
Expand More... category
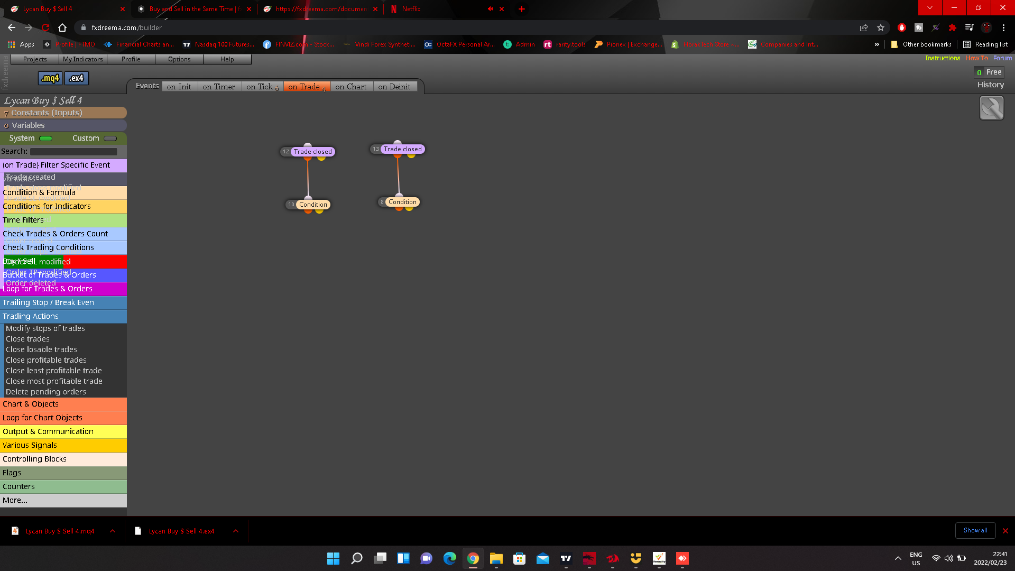click(63, 500)
